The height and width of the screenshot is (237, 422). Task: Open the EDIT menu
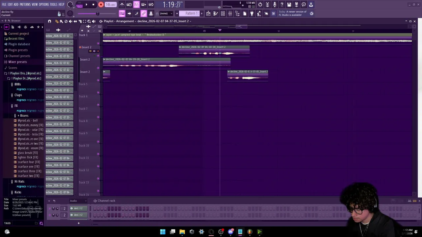coord(10,5)
